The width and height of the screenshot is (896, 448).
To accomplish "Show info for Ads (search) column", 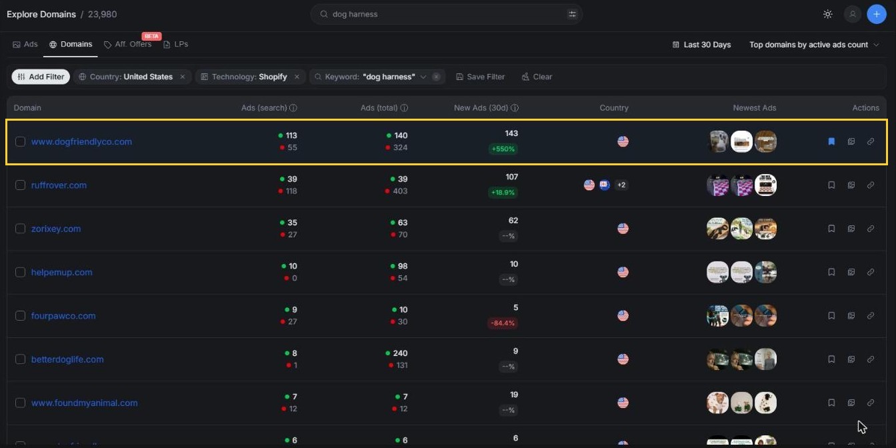I will [293, 108].
